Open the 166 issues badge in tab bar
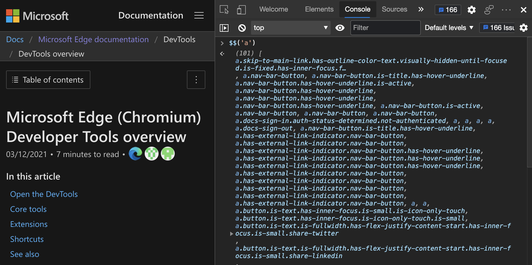This screenshot has height=265, width=532. coord(448,10)
